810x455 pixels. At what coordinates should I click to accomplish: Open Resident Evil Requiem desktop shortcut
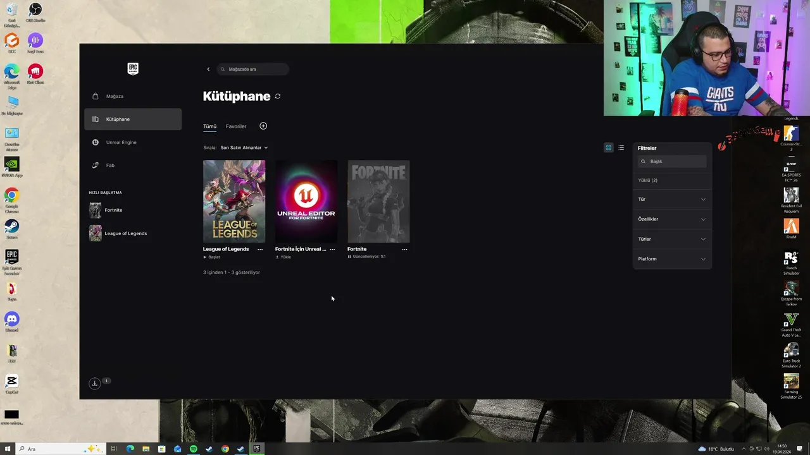791,200
